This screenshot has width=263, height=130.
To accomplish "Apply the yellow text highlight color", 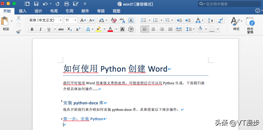I will pos(98,29).
